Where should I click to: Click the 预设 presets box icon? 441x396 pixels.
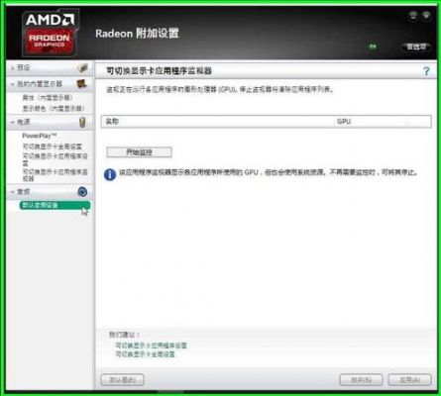[x=81, y=68]
